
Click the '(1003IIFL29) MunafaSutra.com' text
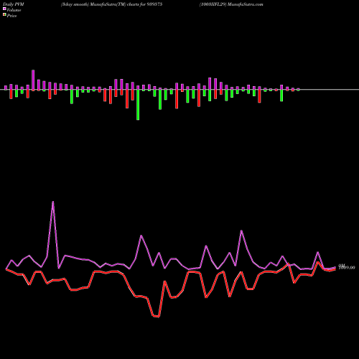[x=231, y=4]
